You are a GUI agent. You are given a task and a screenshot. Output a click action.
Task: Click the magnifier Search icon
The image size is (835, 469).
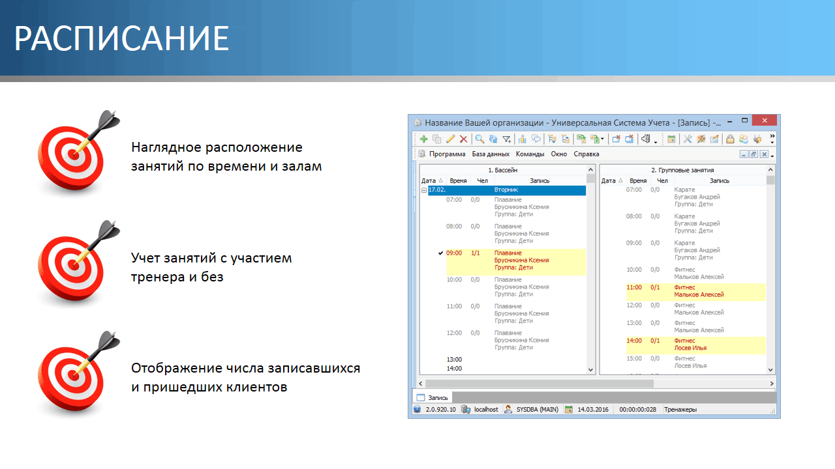(x=479, y=139)
